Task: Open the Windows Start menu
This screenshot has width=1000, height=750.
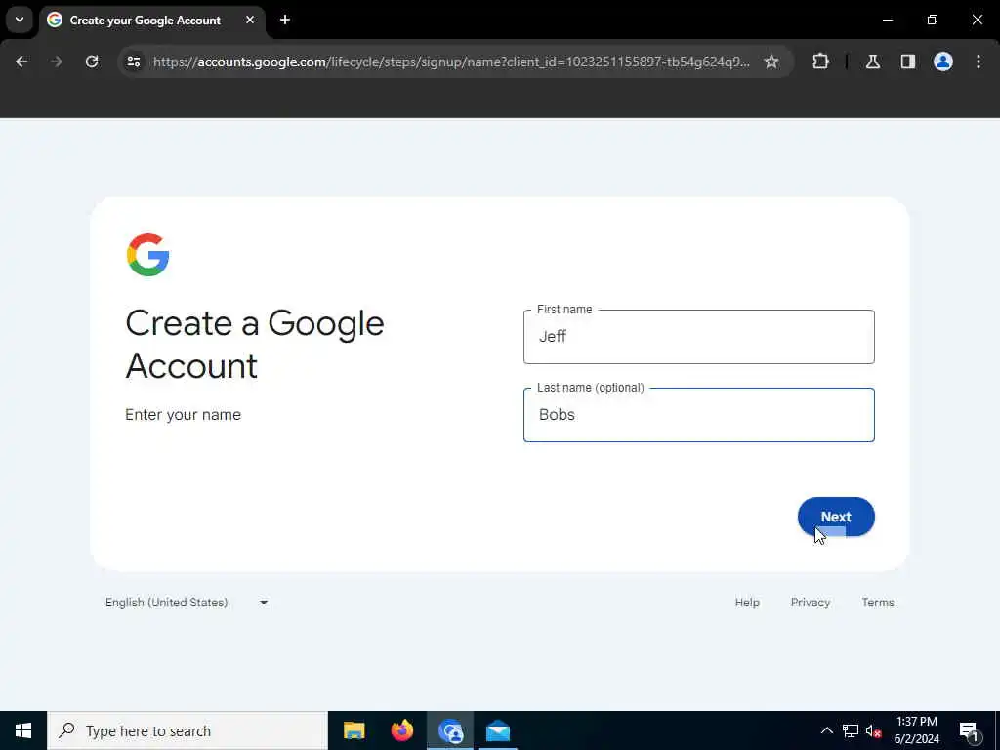Action: 23,730
